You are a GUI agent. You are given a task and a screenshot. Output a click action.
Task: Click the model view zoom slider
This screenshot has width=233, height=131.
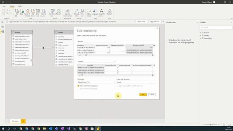[211, 124]
